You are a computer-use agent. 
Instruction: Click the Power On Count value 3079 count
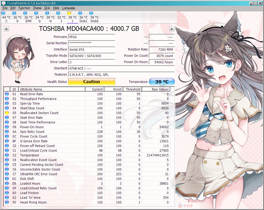coord(162,56)
